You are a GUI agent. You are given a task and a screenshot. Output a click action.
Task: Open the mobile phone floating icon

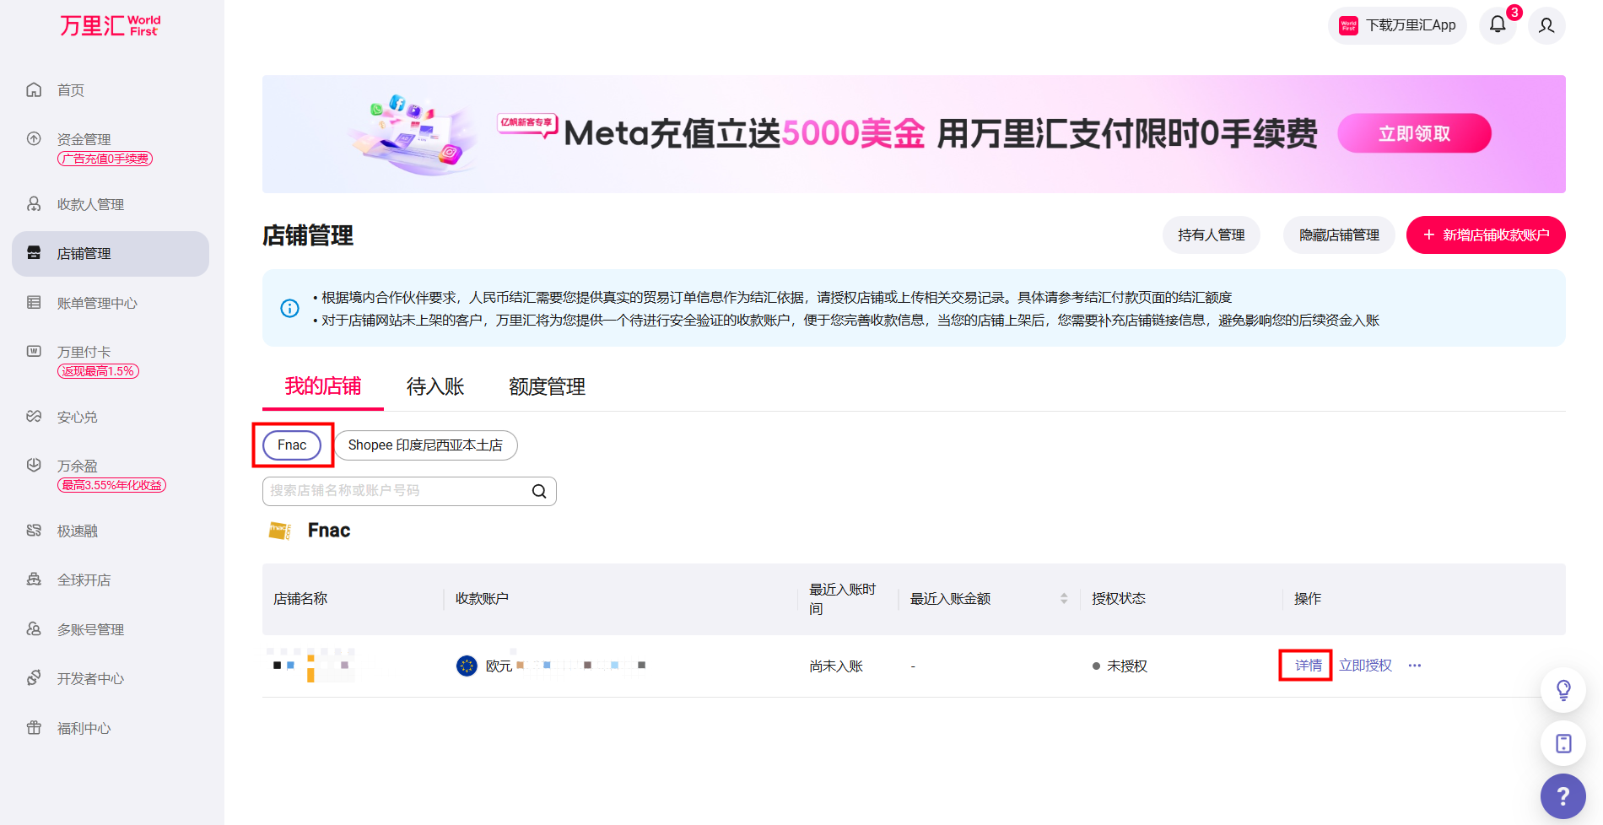click(1563, 743)
